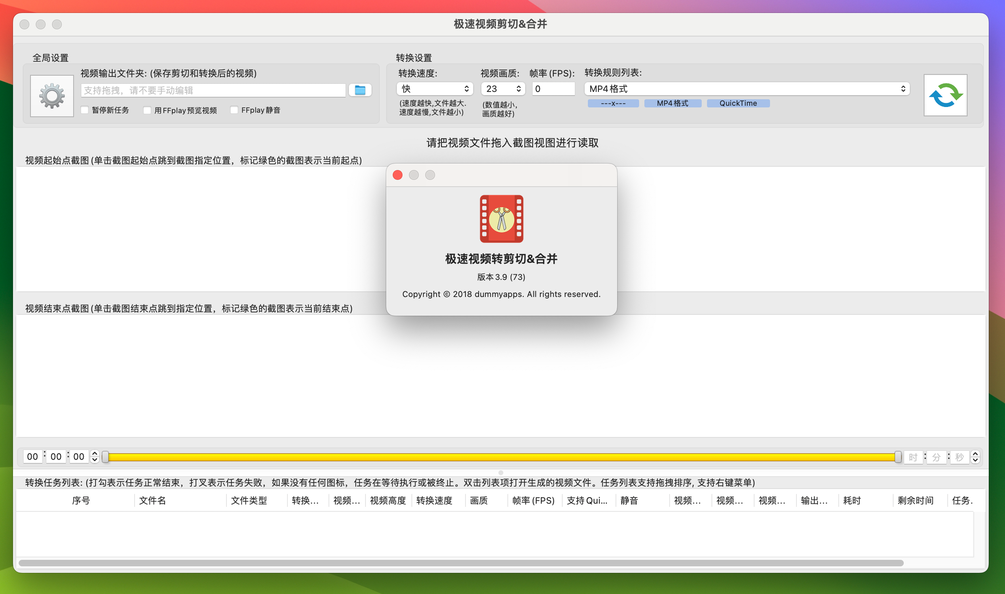1005x594 pixels.
Task: Click the start time hours field
Action: coord(33,456)
